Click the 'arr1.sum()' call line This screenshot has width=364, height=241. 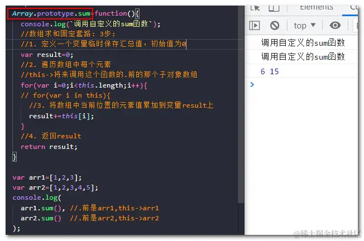tap(42, 208)
